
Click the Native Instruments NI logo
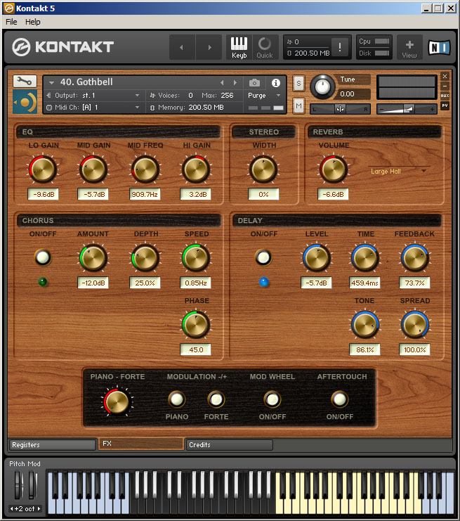click(440, 47)
